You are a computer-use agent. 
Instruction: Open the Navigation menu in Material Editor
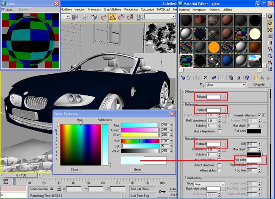199,9
